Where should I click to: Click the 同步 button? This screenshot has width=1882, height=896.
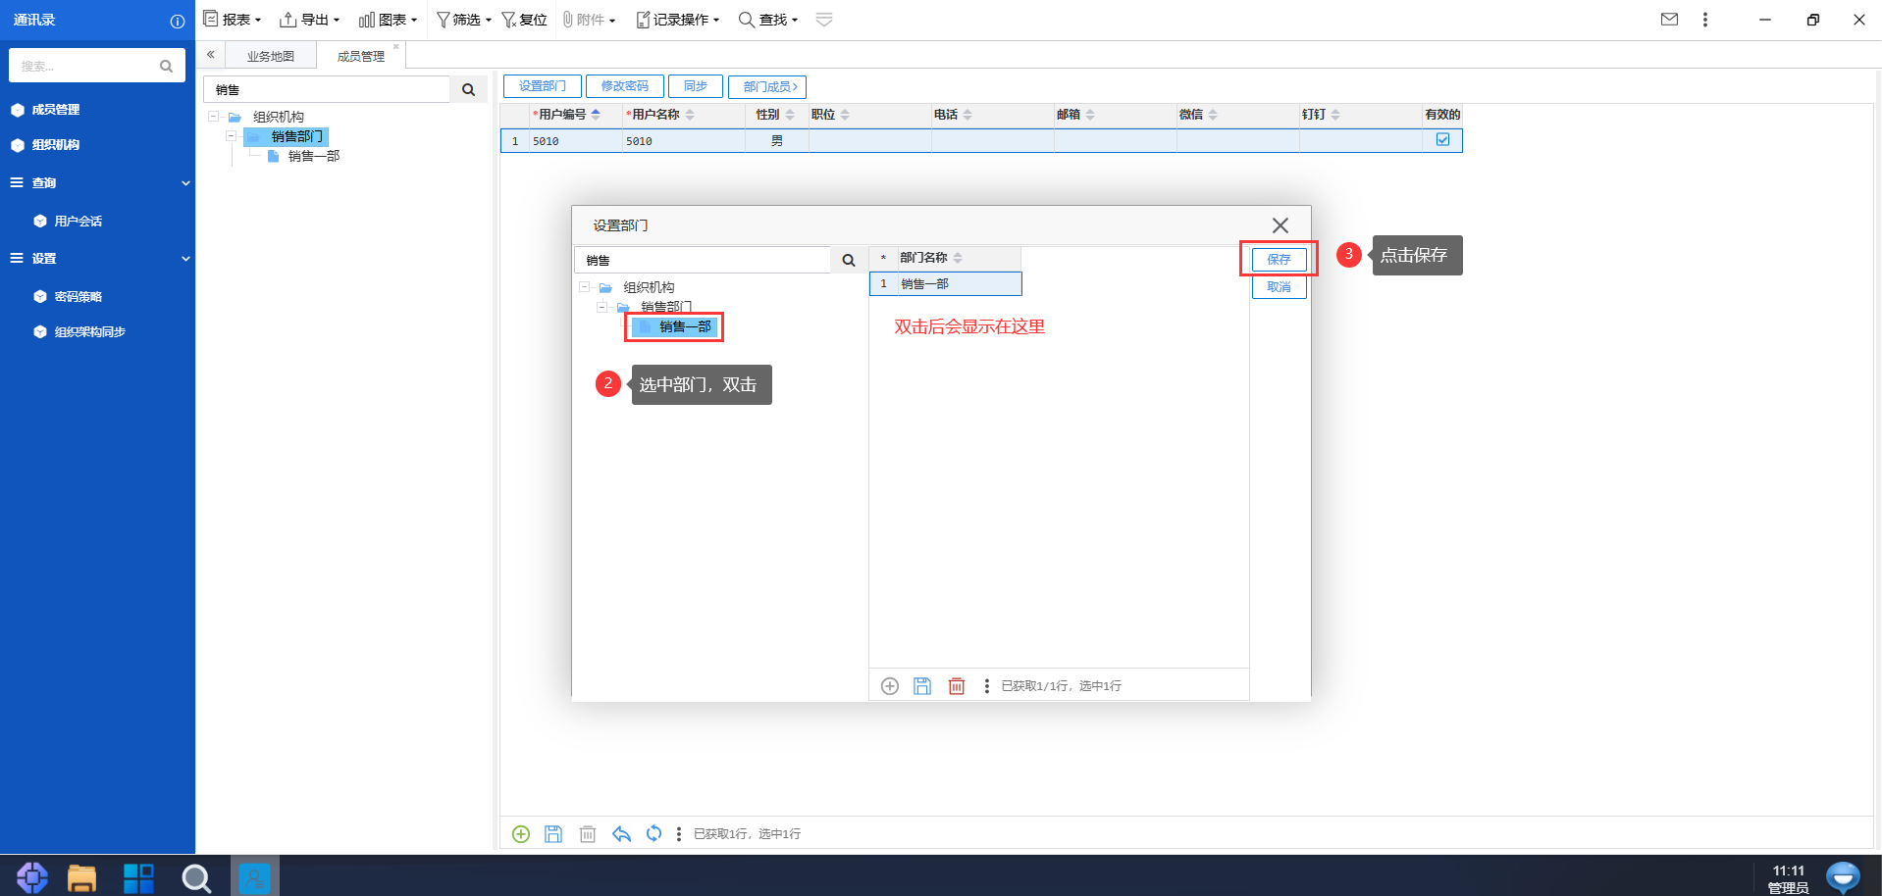coord(695,86)
